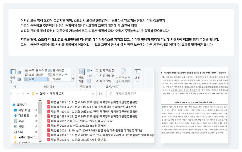Image resolution: width=242 pixels, height=152 pixels.
Task: Click the size all columns to fit icon
Action: (89, 81)
